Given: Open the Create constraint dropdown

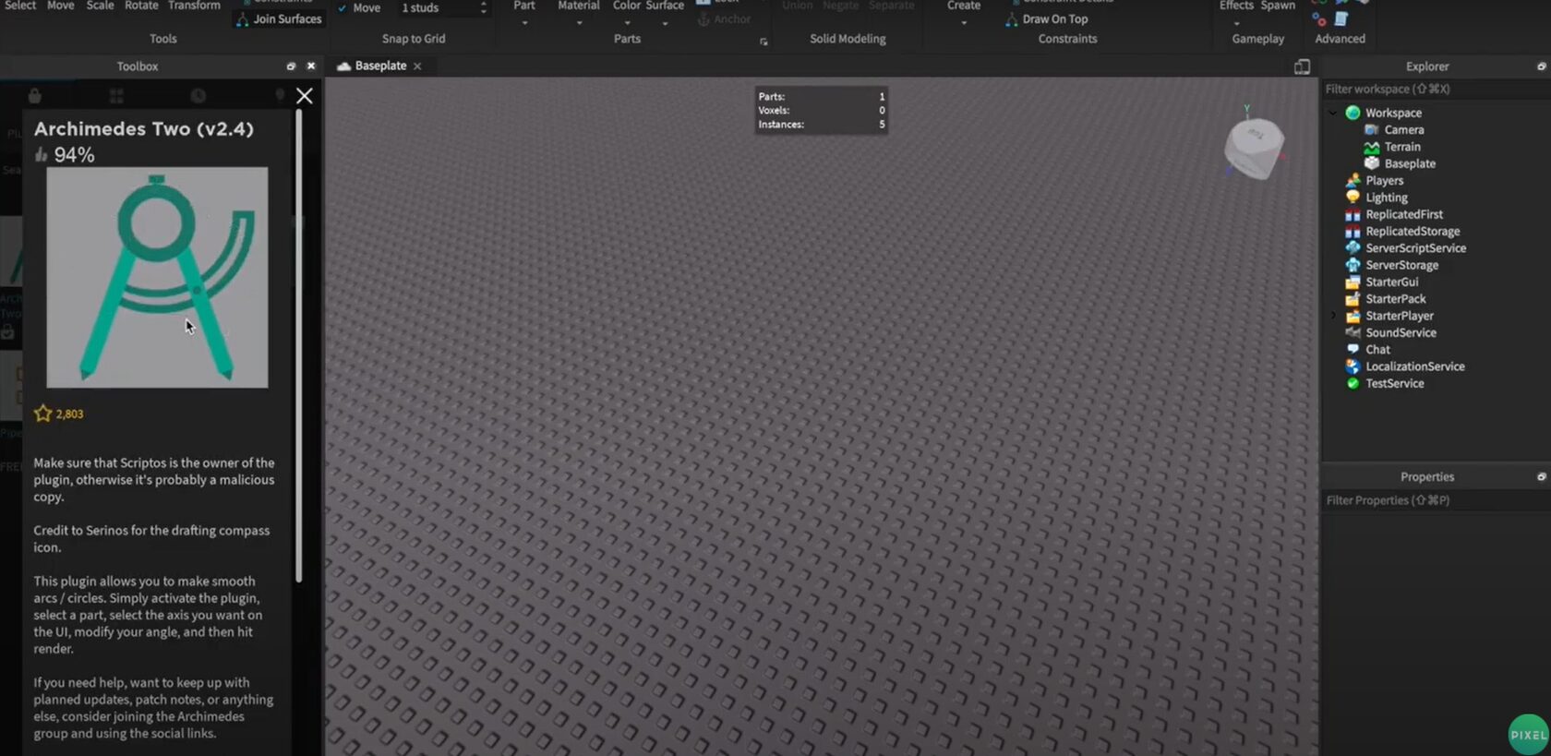Looking at the screenshot, I should tap(964, 23).
